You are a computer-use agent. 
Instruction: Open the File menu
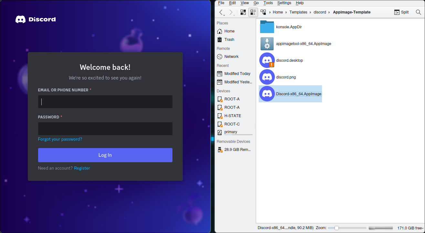click(221, 3)
